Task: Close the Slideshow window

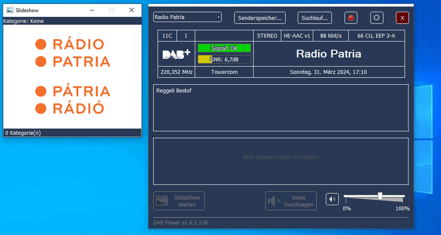Action: (x=131, y=10)
